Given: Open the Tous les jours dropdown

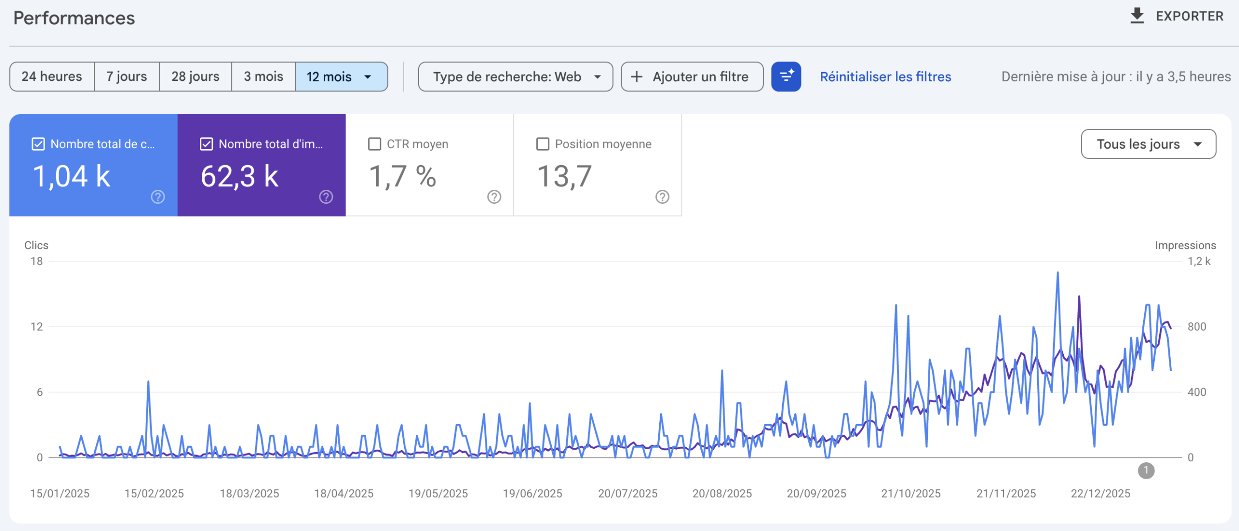Looking at the screenshot, I should tap(1148, 144).
